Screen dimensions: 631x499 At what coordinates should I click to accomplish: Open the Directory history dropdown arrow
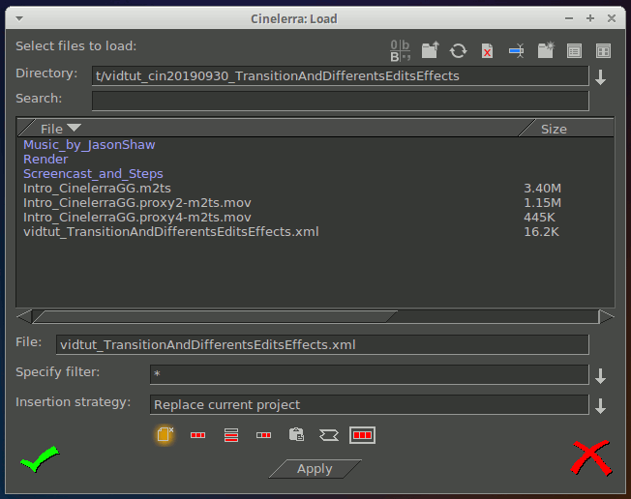pyautogui.click(x=600, y=77)
